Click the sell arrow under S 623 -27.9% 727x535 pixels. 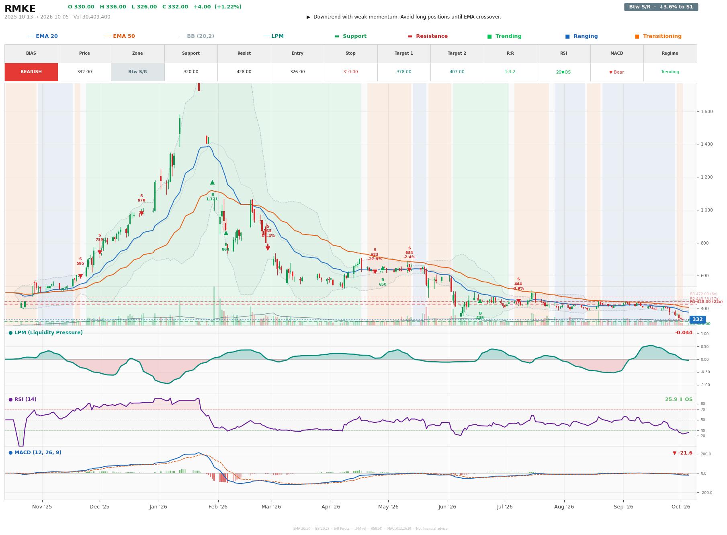pos(375,272)
